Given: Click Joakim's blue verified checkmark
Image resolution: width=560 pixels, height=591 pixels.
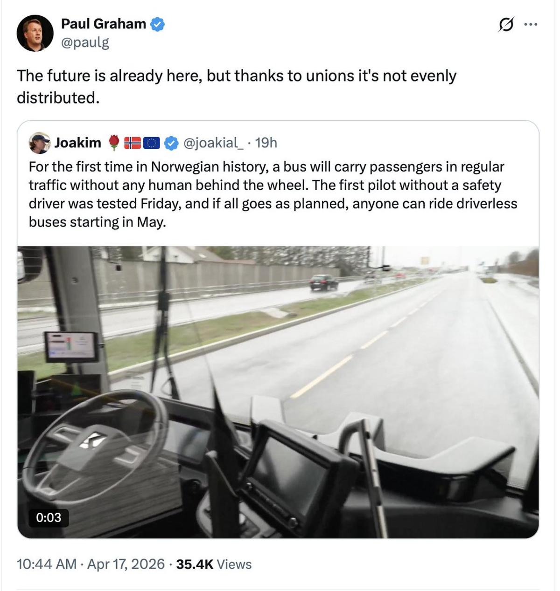Looking at the screenshot, I should pyautogui.click(x=172, y=143).
